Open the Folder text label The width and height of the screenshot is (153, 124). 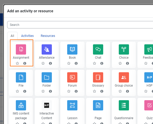pyautogui.click(x=47, y=86)
